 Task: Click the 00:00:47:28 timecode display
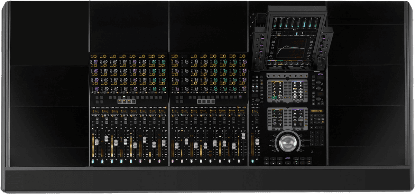(317, 111)
